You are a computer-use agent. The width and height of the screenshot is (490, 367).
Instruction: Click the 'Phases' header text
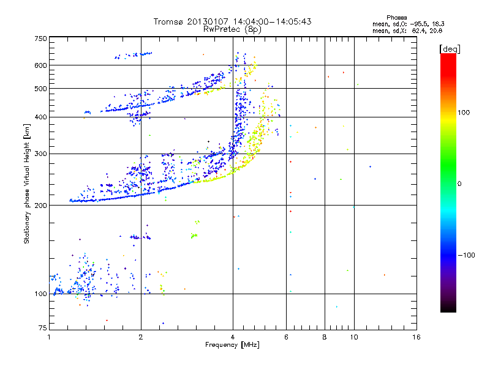coord(396,18)
